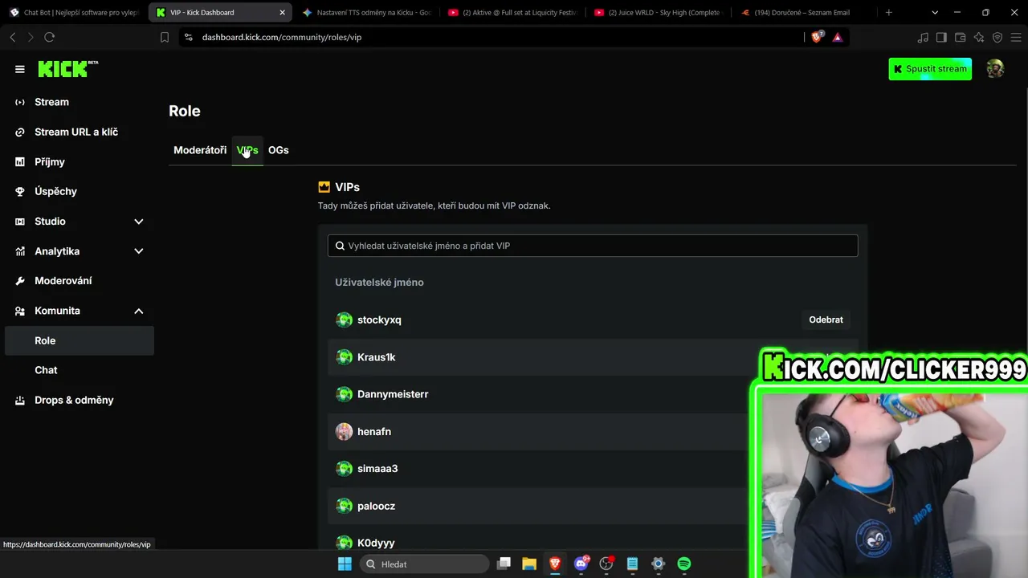Switch to the Nastavení TTS odměny browser tab
Screen dimensions: 1028x578
pyautogui.click(x=365, y=13)
